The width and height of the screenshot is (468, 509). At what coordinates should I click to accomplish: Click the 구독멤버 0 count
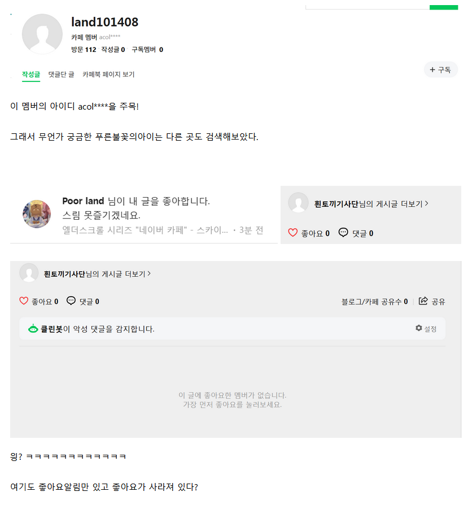147,50
